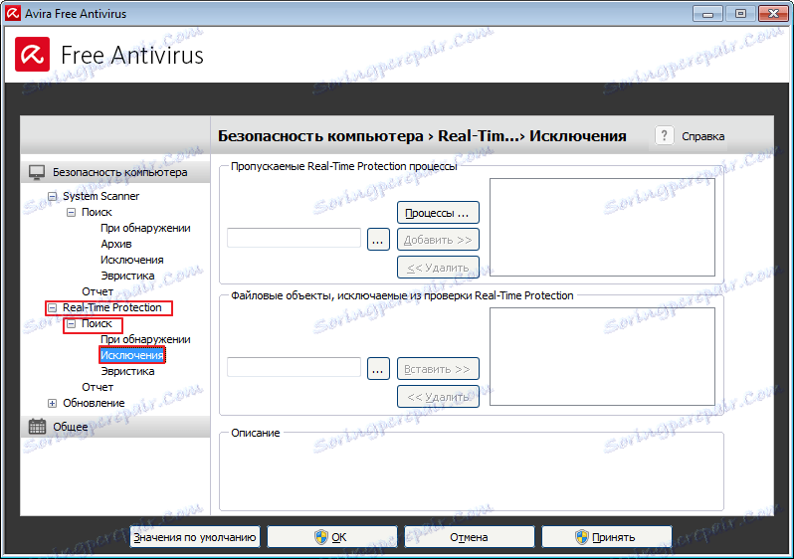Screen dimensions: 794x559
Task: Open the Общее section
Action: [x=115, y=427]
